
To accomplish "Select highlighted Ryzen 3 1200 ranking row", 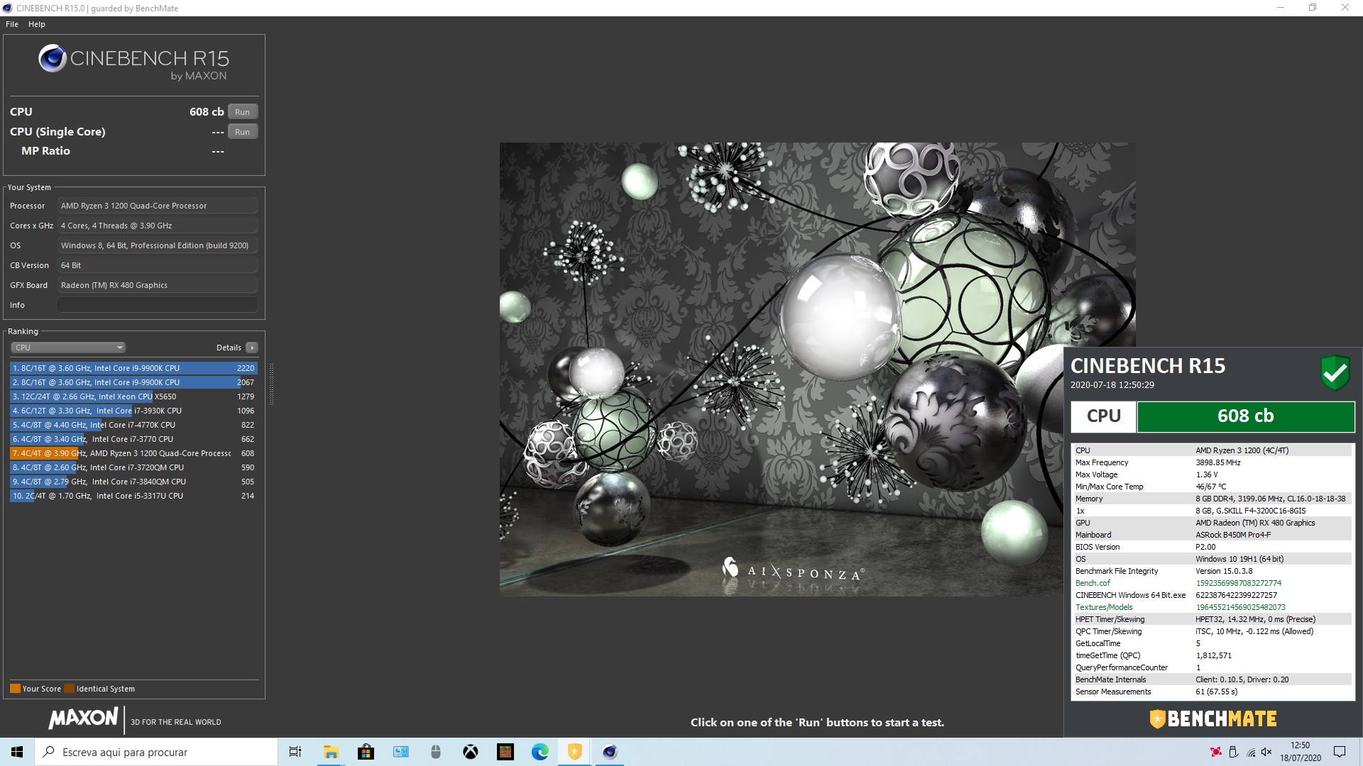I will tap(133, 453).
